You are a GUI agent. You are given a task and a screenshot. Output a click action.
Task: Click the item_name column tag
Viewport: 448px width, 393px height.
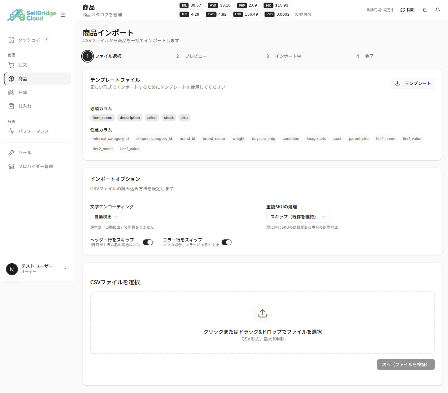click(x=102, y=118)
